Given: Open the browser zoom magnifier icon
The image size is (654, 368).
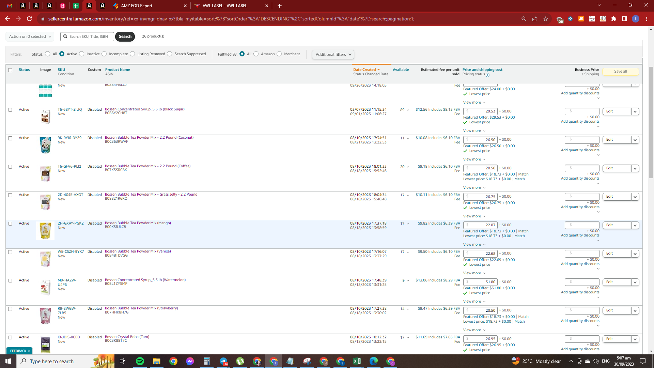Looking at the screenshot, I should tap(524, 19).
